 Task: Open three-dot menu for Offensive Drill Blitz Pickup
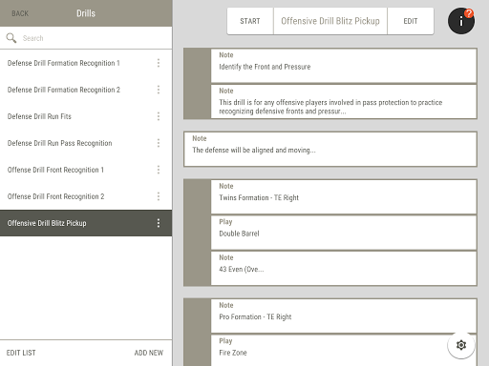pos(159,223)
